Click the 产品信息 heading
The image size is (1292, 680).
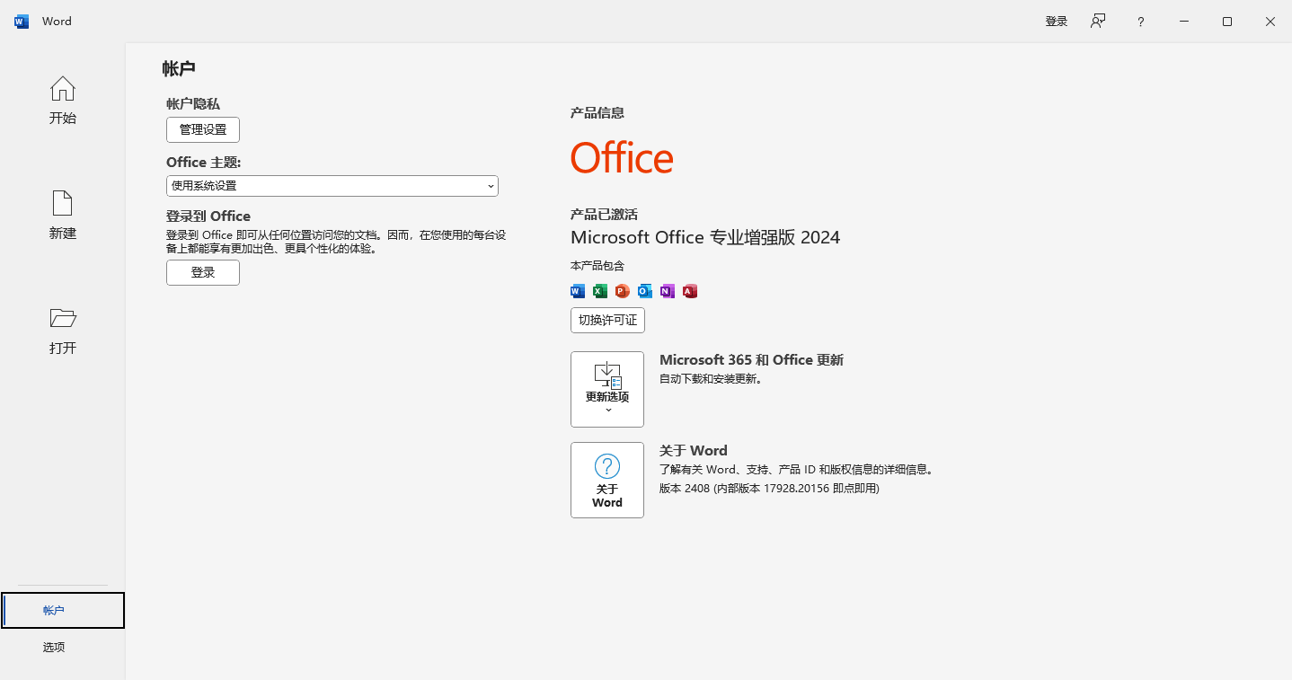tap(597, 113)
